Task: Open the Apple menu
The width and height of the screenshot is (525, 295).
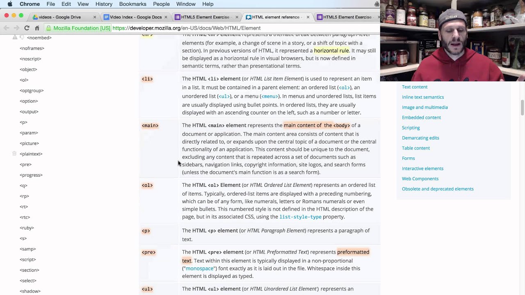Action: [x=10, y=4]
